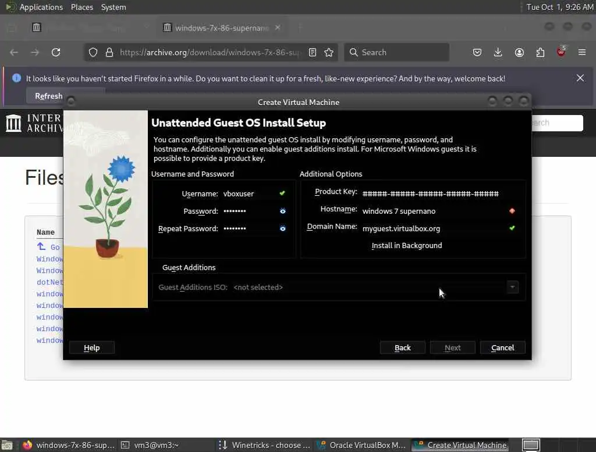Screen dimensions: 596x452
Task: Dismiss the Firefox refresh notification bar
Action: point(580,78)
